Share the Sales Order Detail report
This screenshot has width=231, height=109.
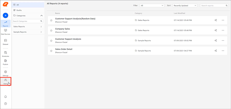pos(216,51)
